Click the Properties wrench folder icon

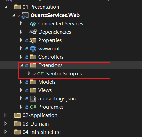[33, 41]
